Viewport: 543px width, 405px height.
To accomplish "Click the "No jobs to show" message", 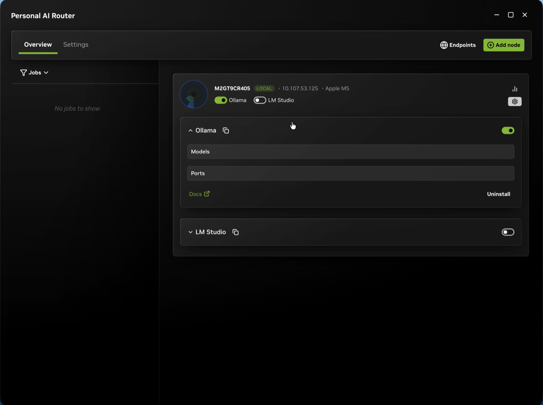I will 77,109.
